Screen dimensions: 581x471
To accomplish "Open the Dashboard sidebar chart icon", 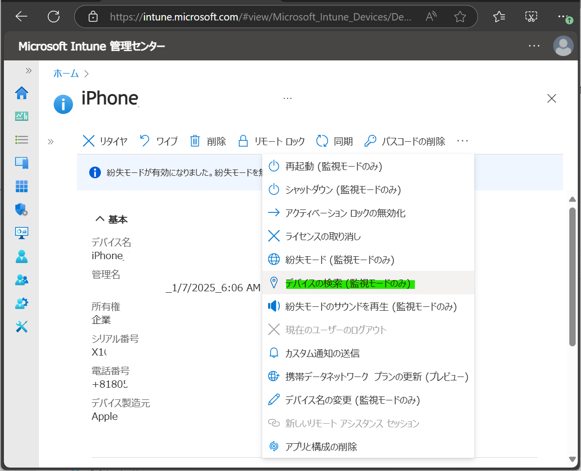I will tap(21, 116).
